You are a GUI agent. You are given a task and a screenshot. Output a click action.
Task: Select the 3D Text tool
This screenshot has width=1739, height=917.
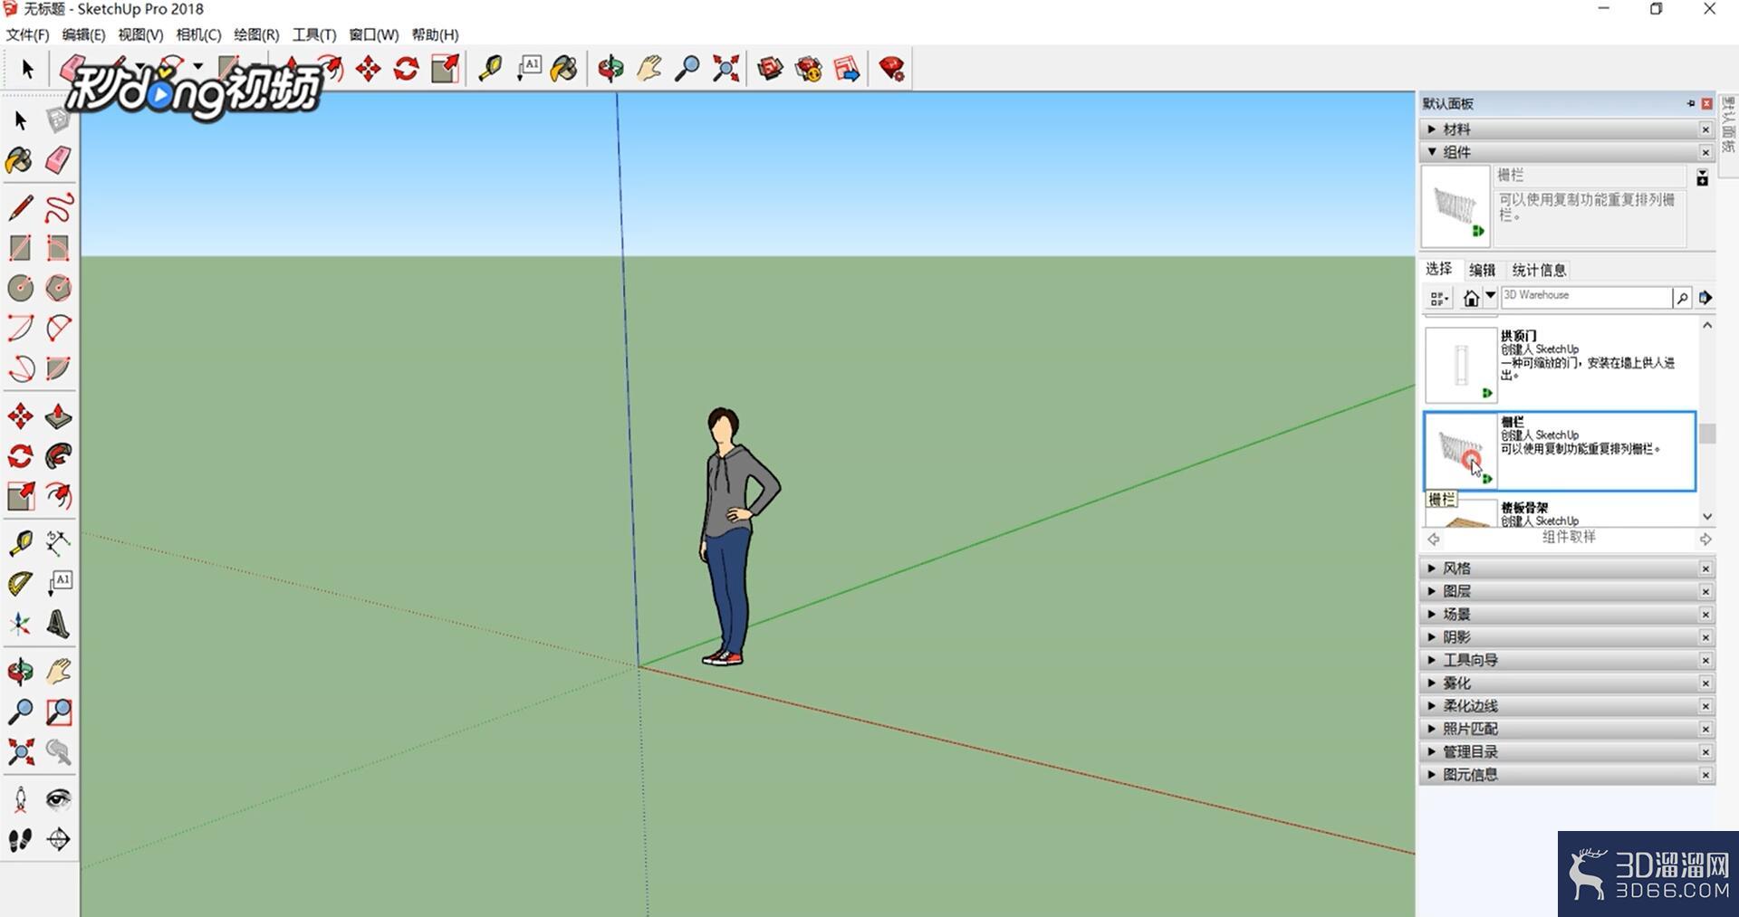(x=58, y=624)
